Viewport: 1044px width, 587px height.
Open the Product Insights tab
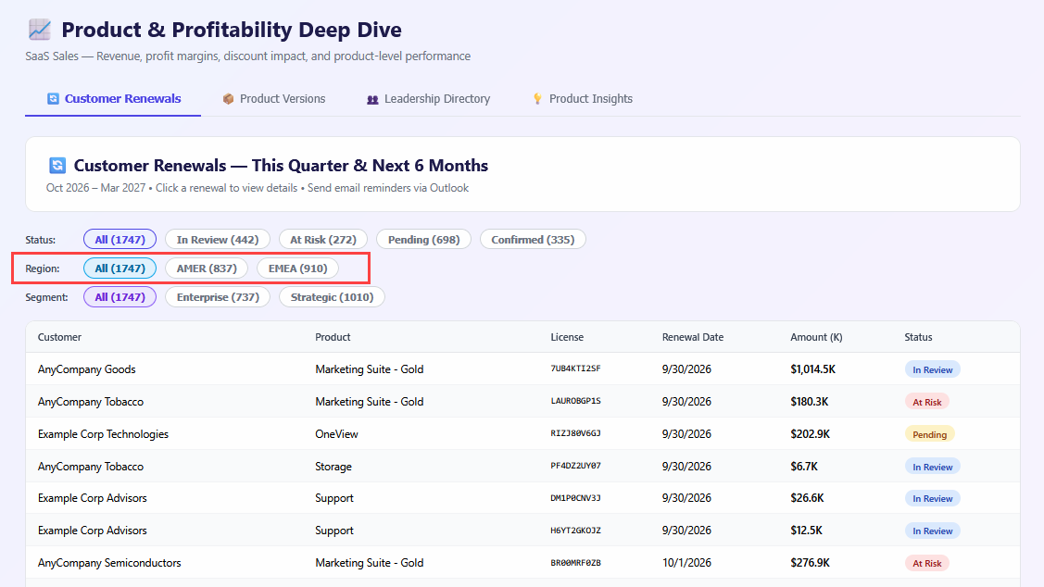582,98
